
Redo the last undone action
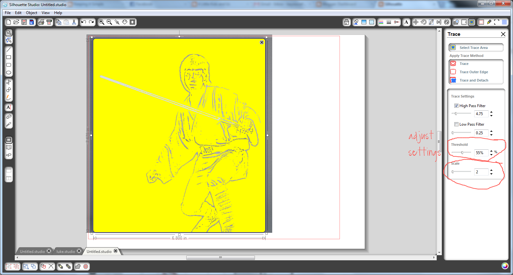pos(91,22)
